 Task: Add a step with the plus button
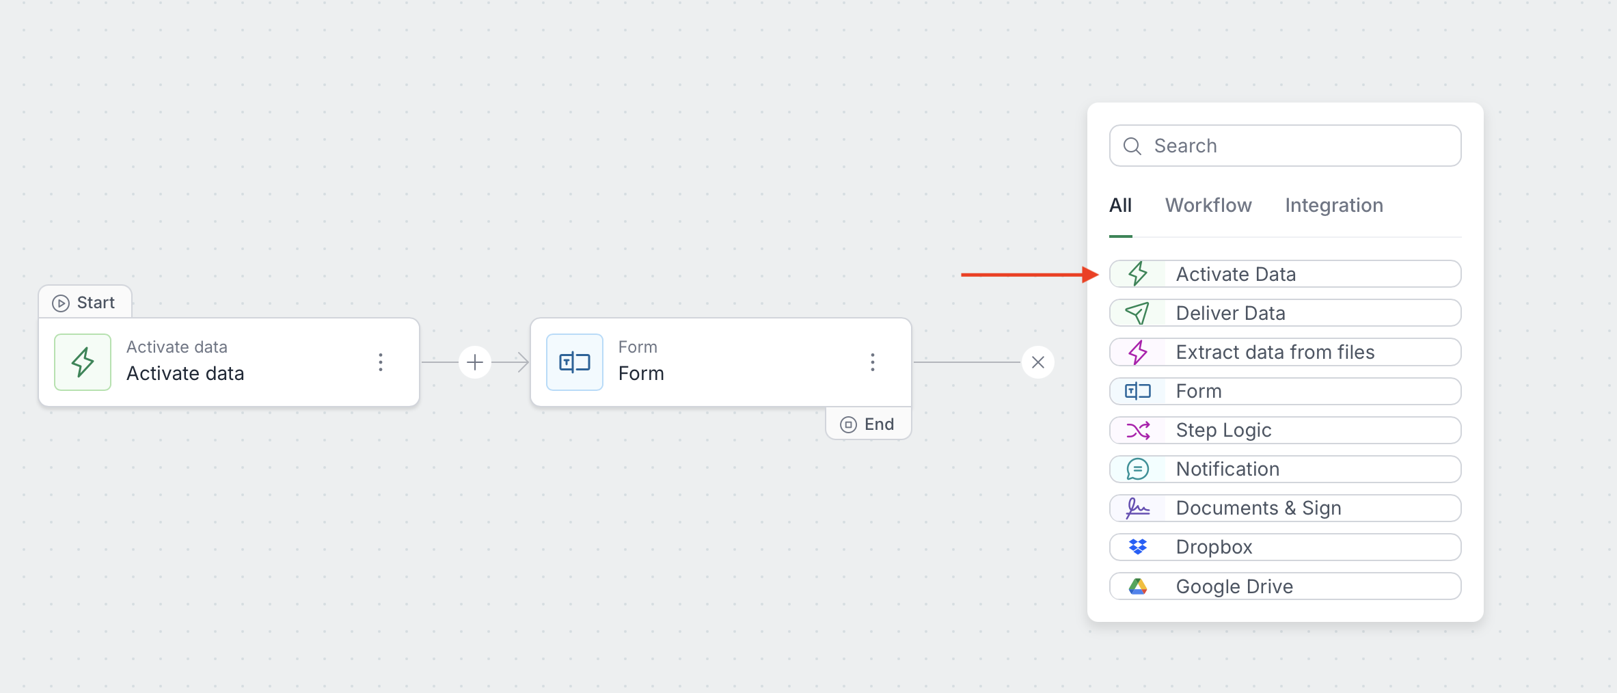(475, 362)
